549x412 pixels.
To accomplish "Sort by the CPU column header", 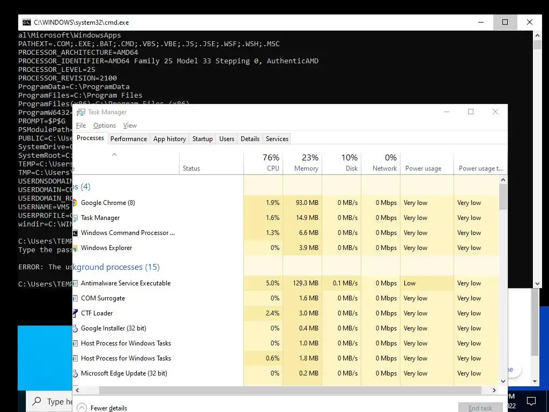I will [263, 163].
